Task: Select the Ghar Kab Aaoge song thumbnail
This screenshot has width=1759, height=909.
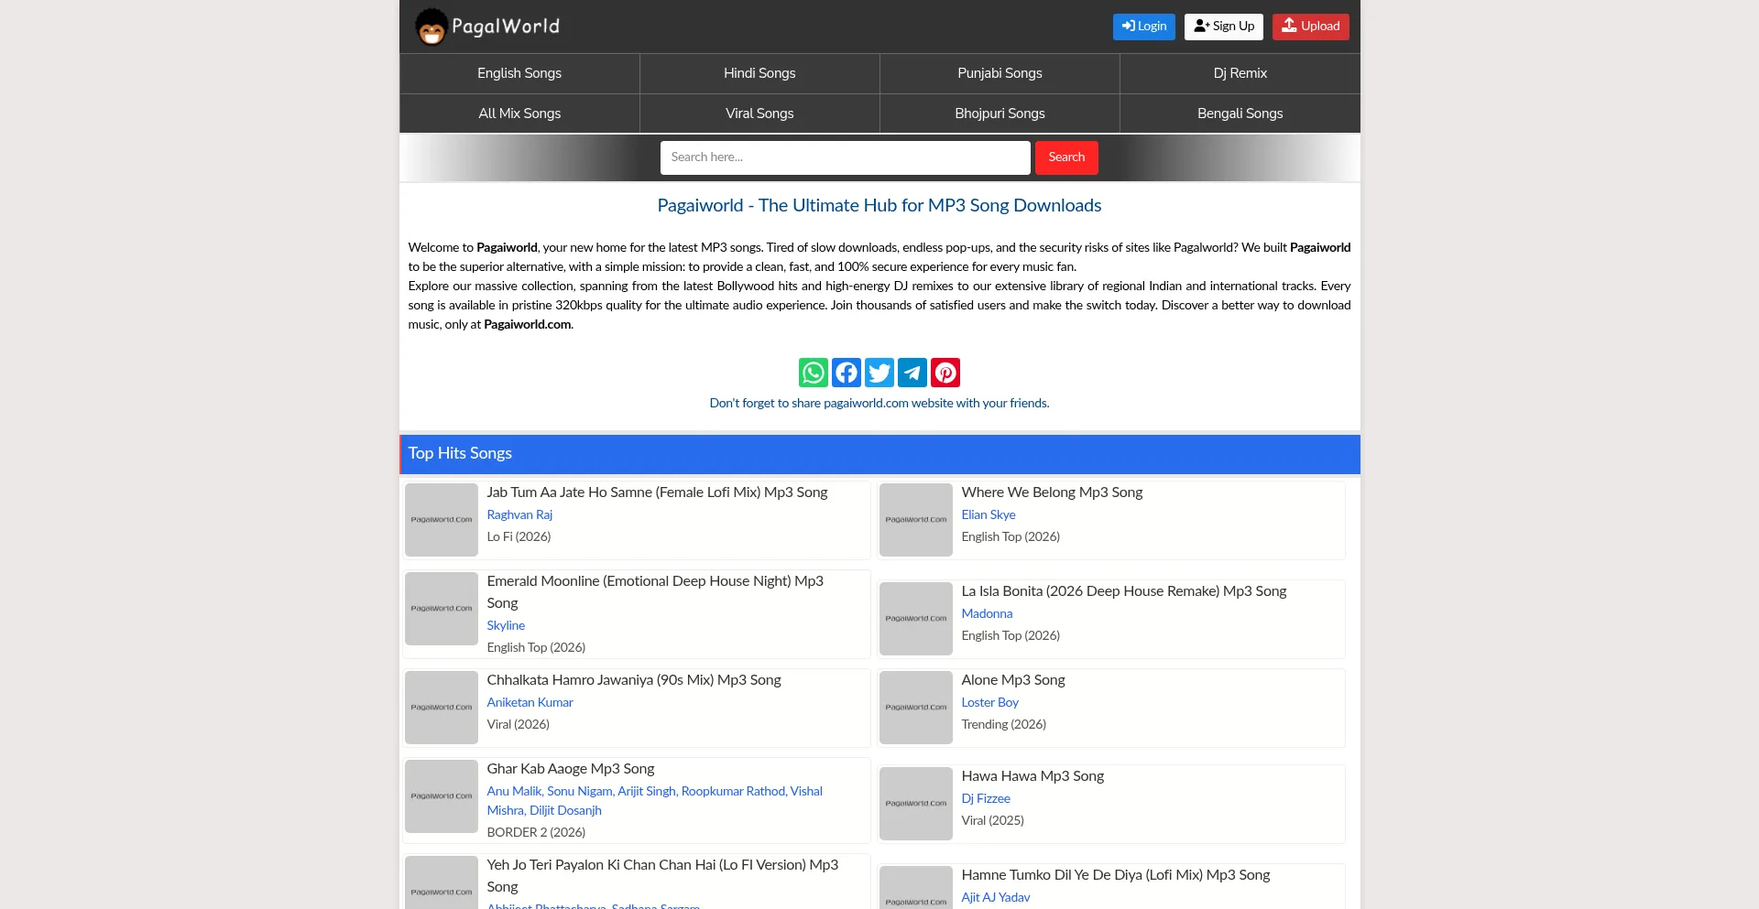Action: [x=442, y=796]
